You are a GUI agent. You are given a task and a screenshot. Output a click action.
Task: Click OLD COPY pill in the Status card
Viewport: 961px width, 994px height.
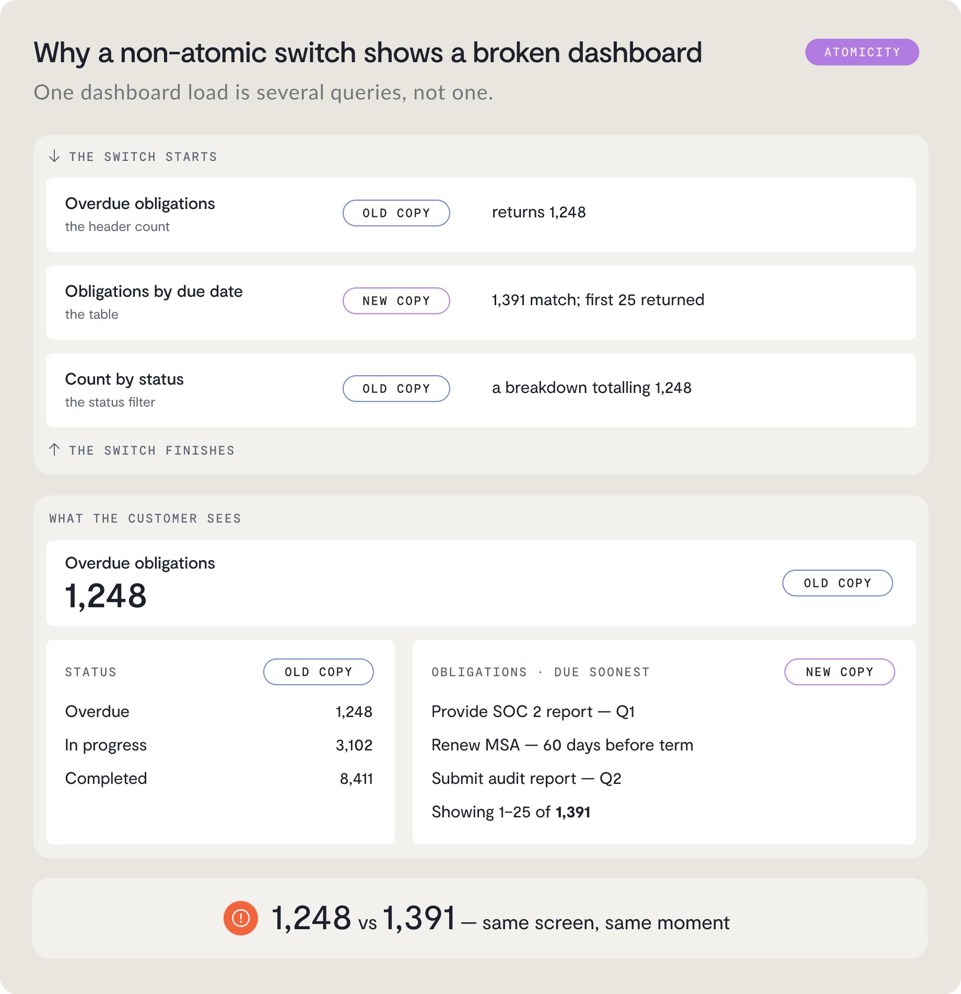pos(319,672)
